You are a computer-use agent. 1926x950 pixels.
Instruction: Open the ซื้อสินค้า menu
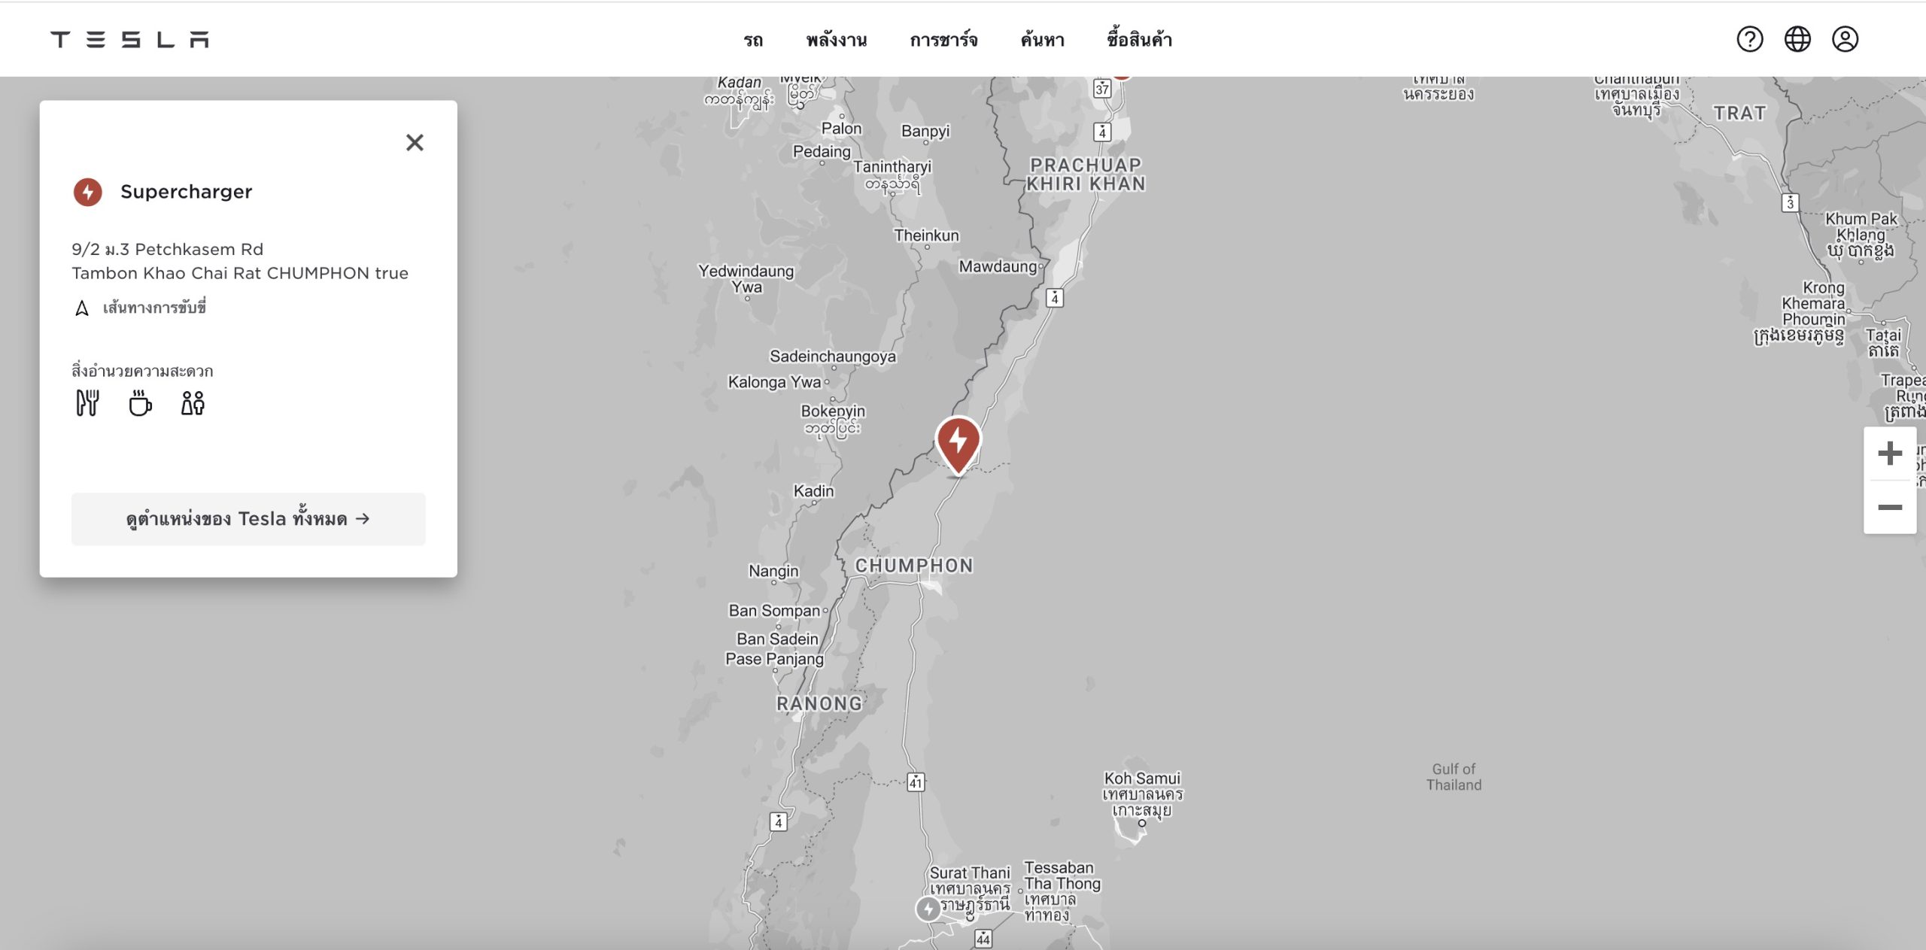click(x=1139, y=40)
